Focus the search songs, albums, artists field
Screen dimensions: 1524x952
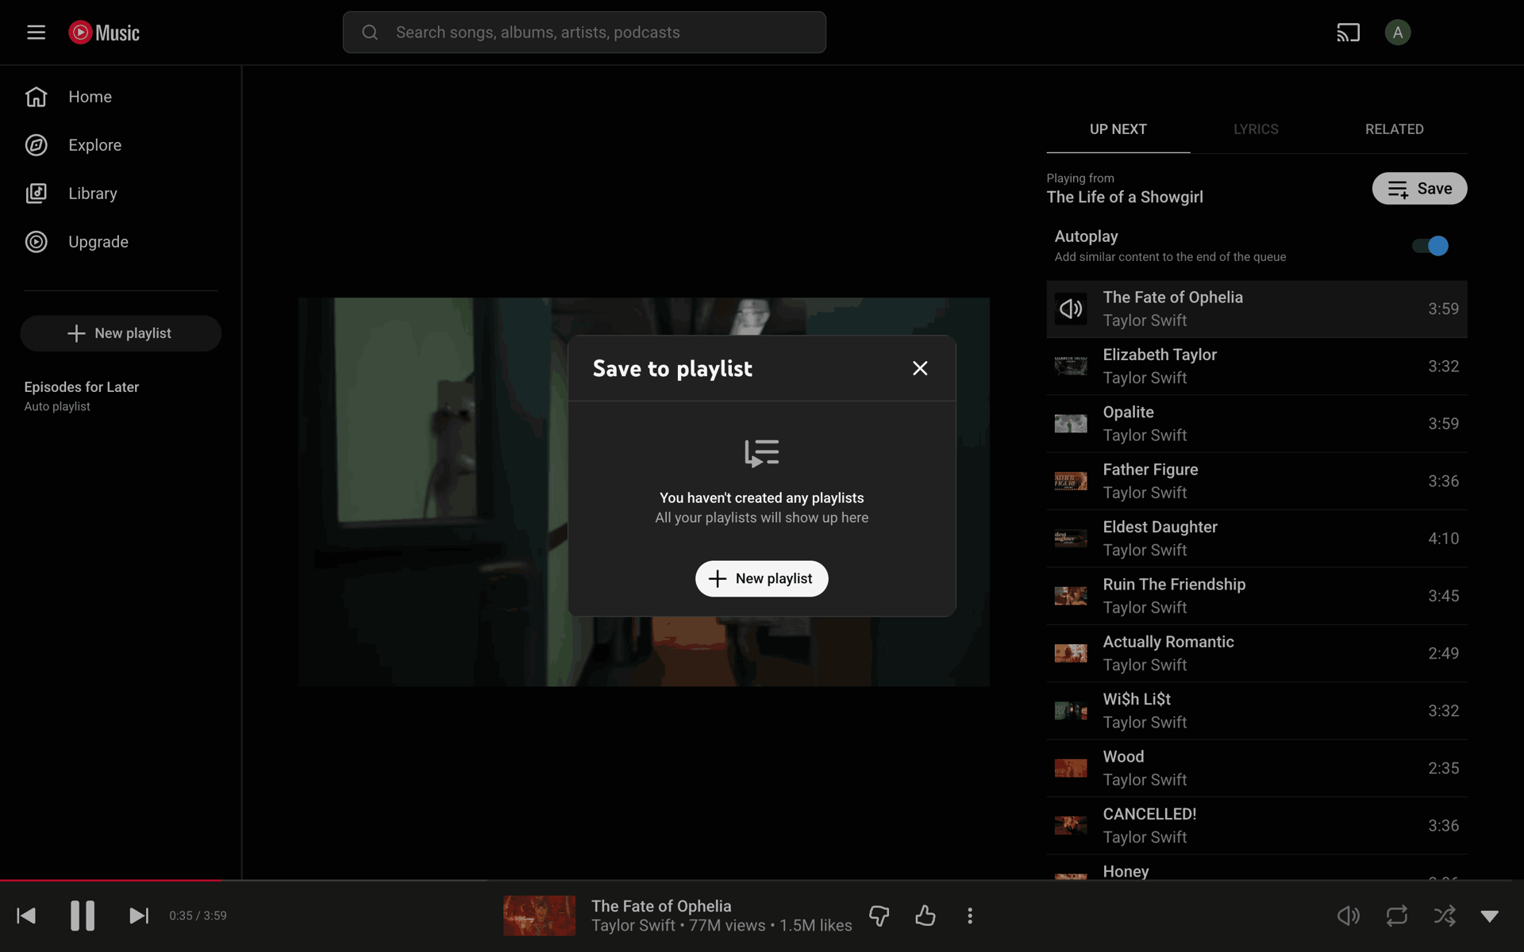click(584, 33)
